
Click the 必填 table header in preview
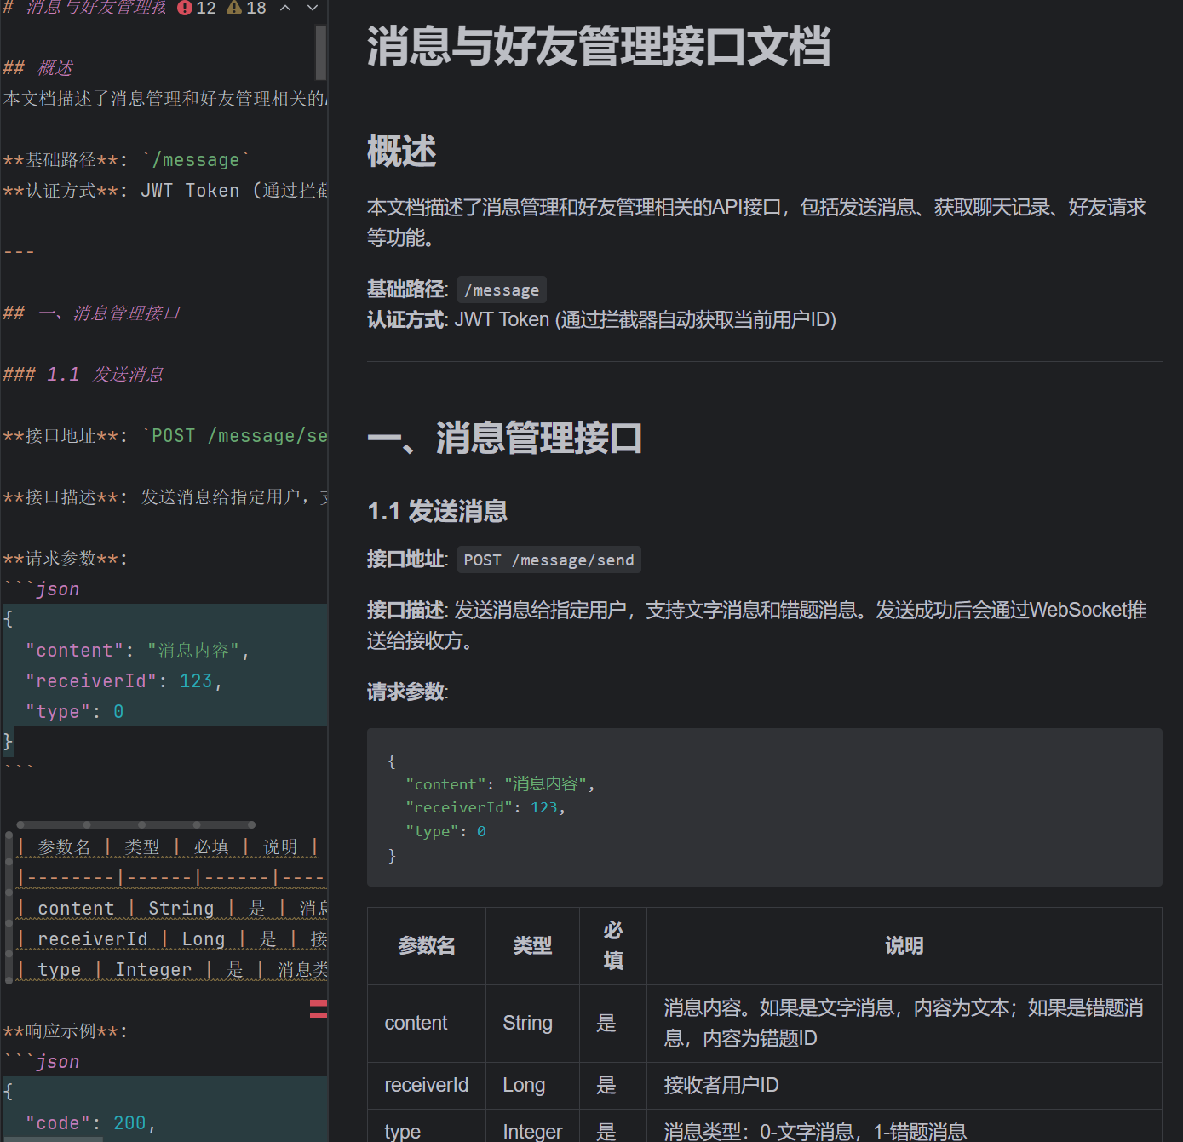613,945
